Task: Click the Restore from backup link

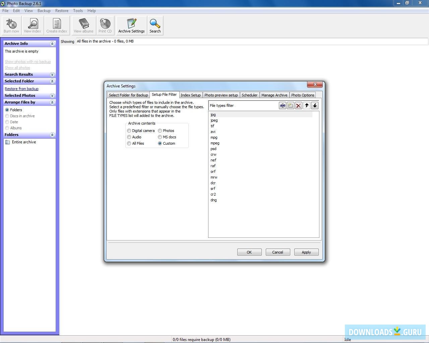Action: tap(21, 89)
